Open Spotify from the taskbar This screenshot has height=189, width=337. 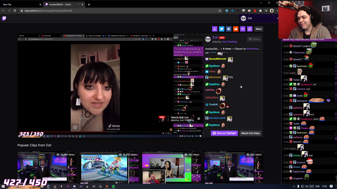click(x=113, y=186)
